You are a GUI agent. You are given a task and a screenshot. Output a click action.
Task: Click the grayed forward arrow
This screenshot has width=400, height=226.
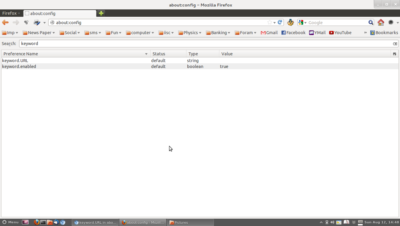click(x=16, y=22)
